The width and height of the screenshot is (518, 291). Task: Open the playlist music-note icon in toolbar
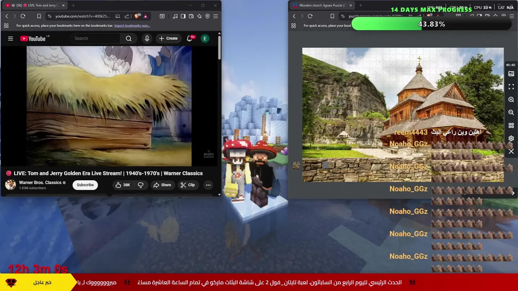(x=175, y=16)
